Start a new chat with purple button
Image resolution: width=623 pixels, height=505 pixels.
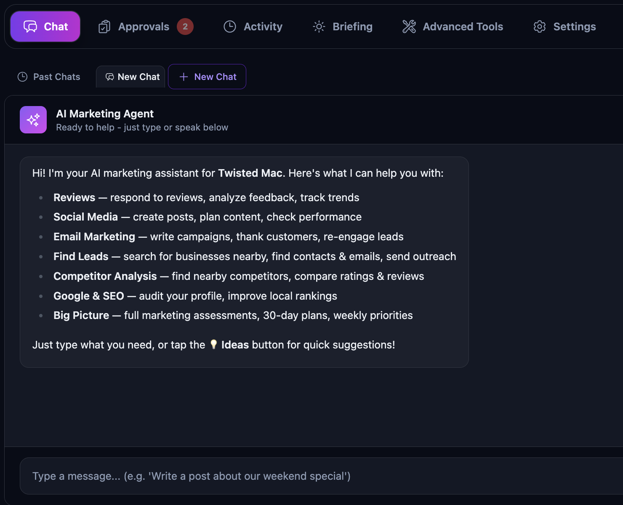pyautogui.click(x=207, y=77)
